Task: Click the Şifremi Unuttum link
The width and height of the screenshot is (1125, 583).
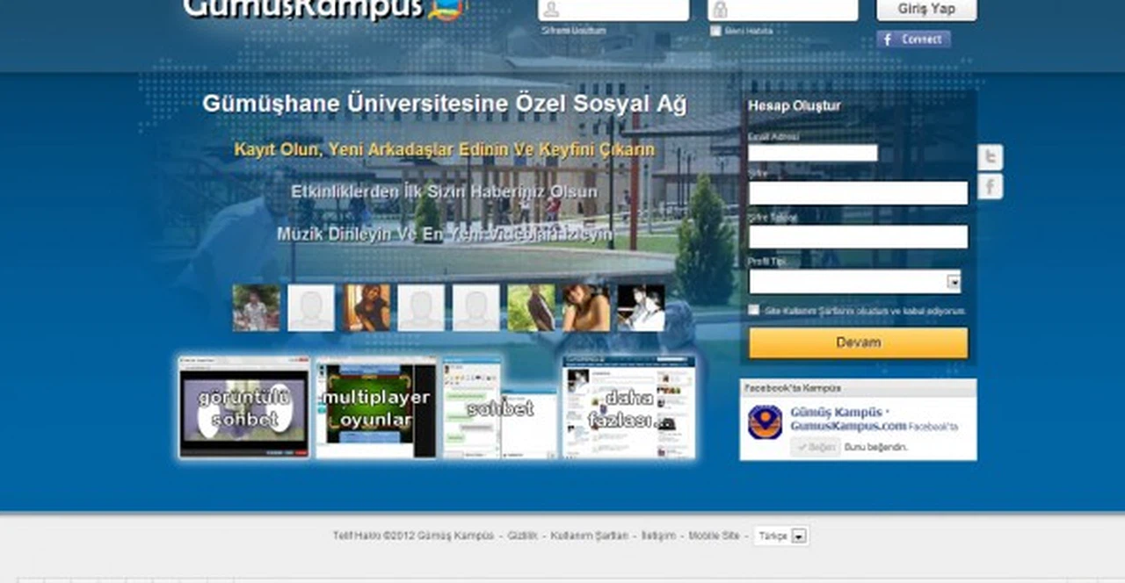Action: click(574, 31)
